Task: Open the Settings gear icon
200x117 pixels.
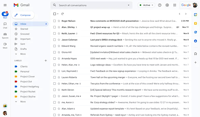Action: pos(167,5)
